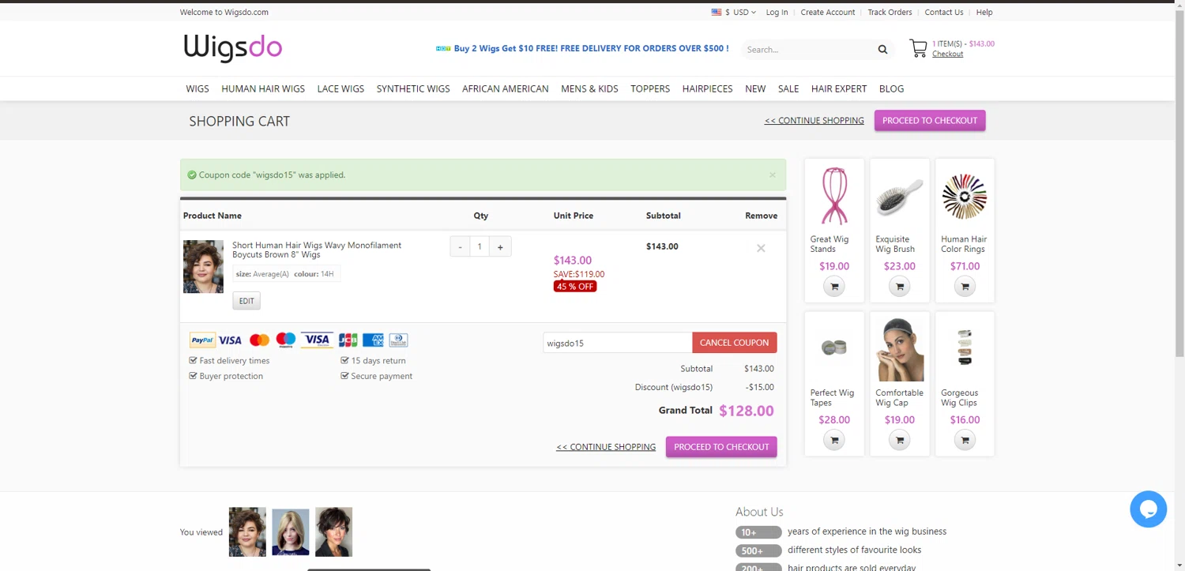
Task: Open Human Hair Color Rings thumbnail
Action: coord(965,196)
